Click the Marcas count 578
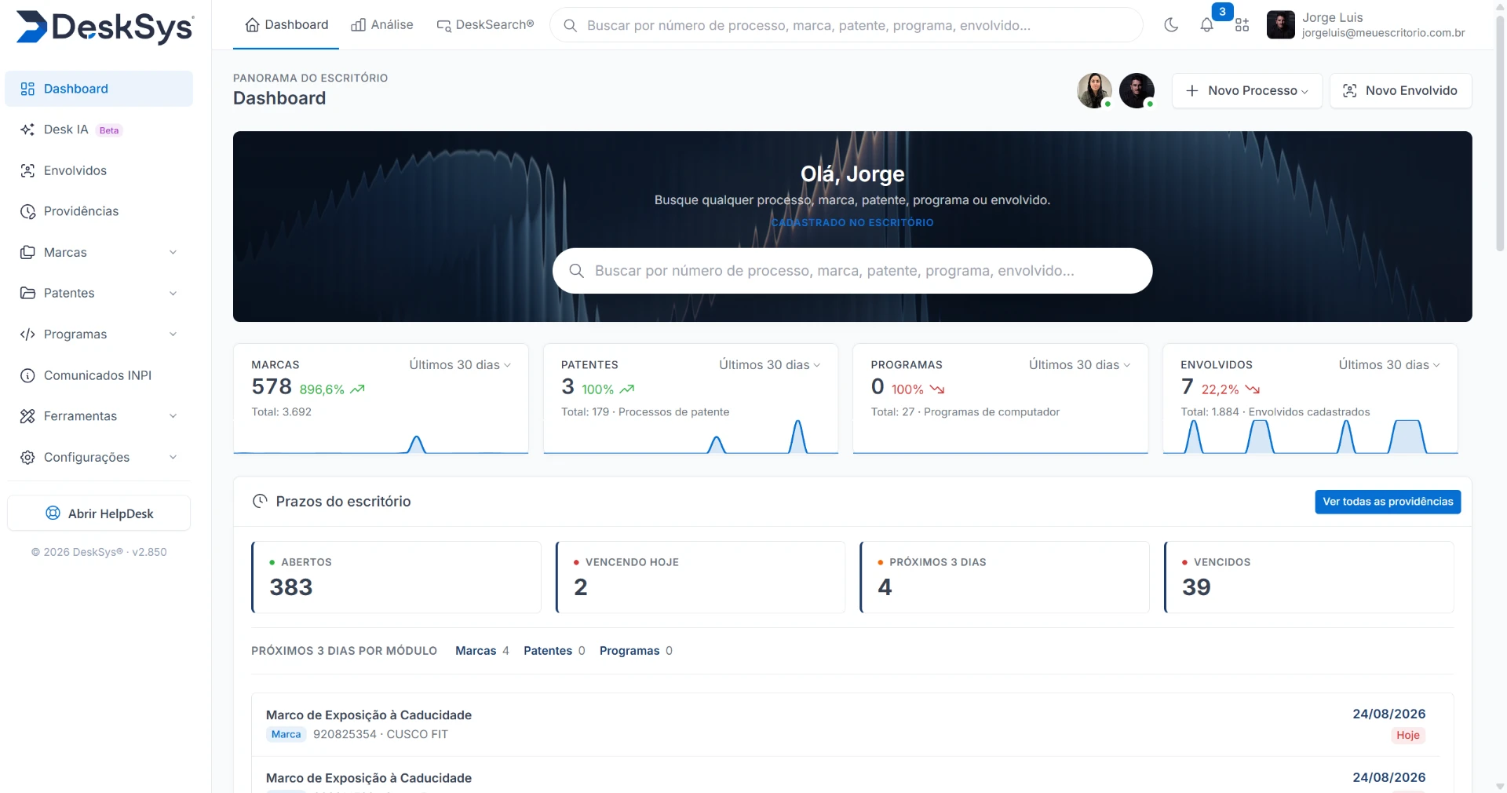Viewport: 1507px width, 793px height. coord(272,387)
